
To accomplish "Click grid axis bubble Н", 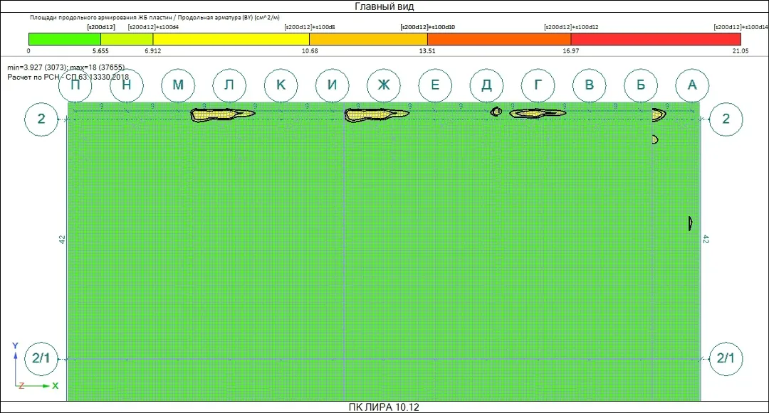I will [x=127, y=85].
